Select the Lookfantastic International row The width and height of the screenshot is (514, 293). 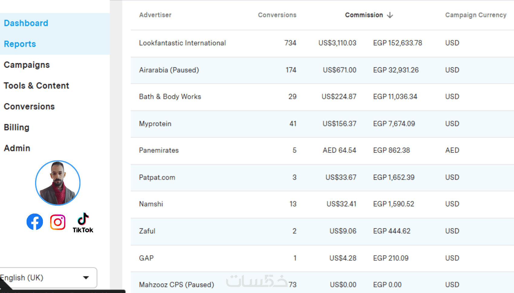(182, 43)
